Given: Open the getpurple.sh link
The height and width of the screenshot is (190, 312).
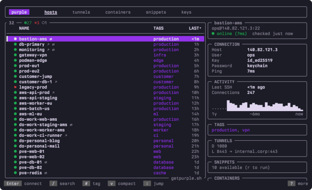Looking at the screenshot, I should tap(186, 178).
